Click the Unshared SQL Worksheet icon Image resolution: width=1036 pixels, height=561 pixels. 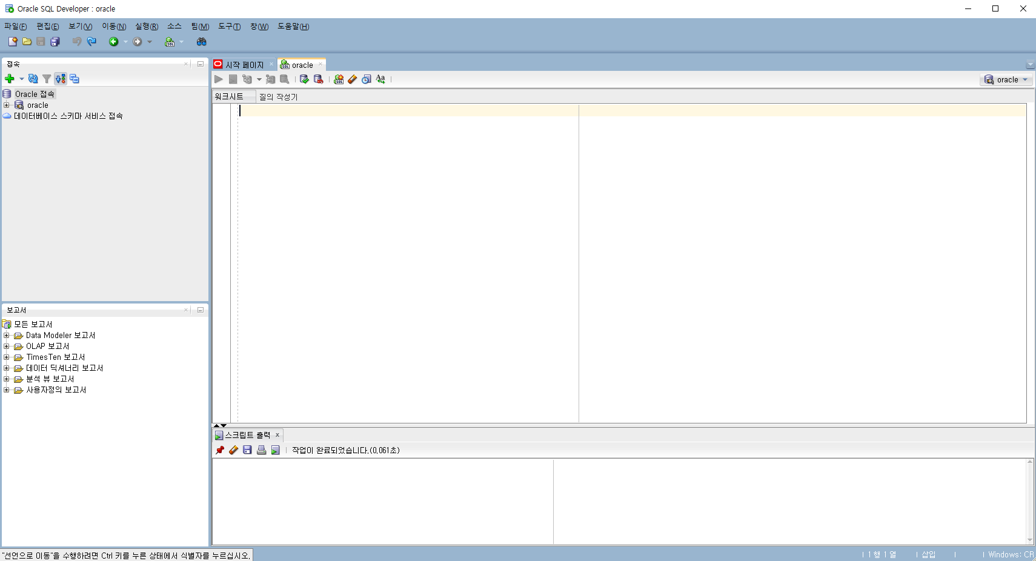pyautogui.click(x=339, y=79)
